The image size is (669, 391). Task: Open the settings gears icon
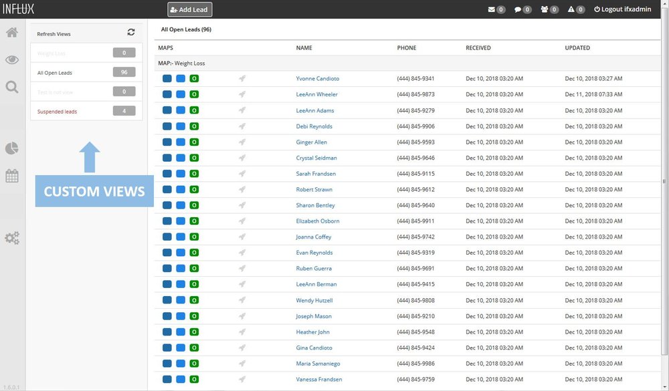point(12,237)
